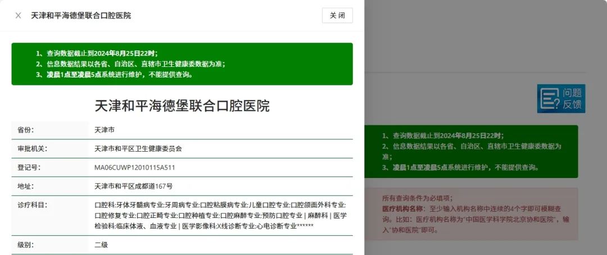Click the large hospital name heading
The width and height of the screenshot is (607, 255).
pos(182,106)
